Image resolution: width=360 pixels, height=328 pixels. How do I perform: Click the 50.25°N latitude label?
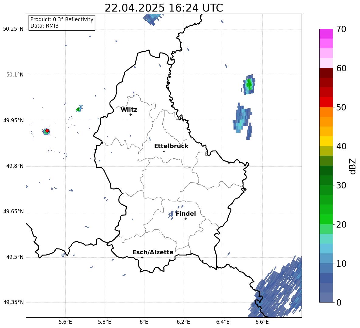tap(13, 29)
